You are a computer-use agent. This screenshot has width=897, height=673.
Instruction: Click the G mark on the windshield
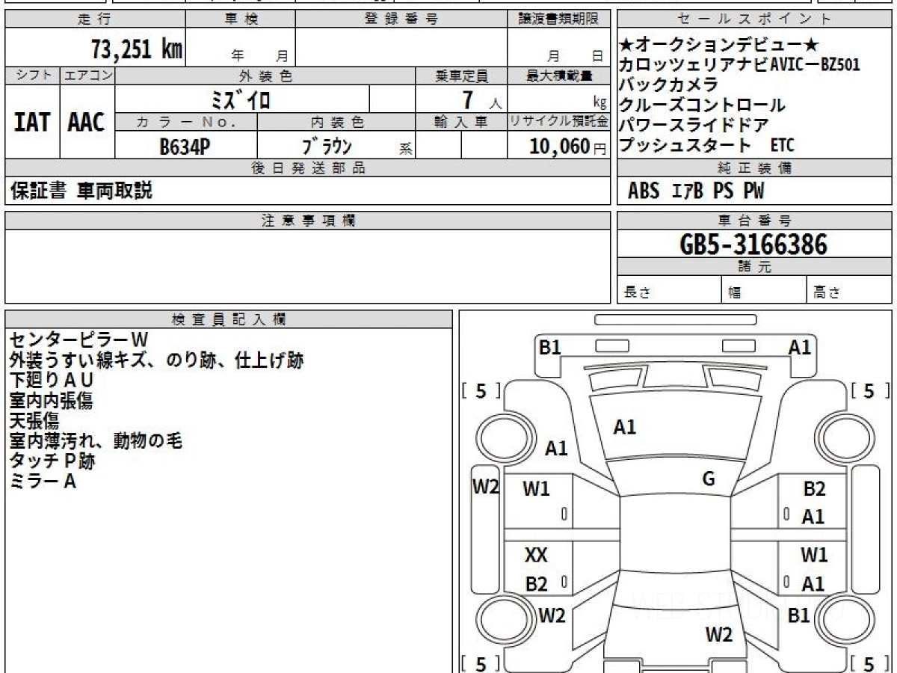[709, 479]
